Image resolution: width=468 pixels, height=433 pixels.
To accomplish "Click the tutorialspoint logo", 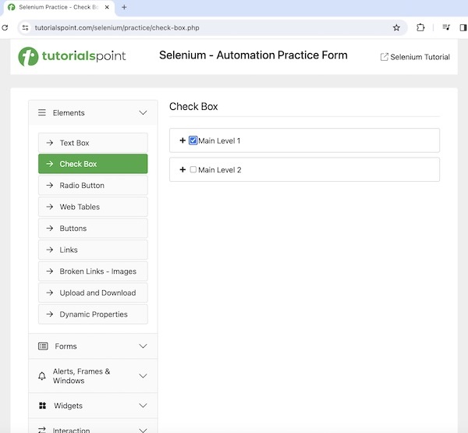I will coord(72,56).
